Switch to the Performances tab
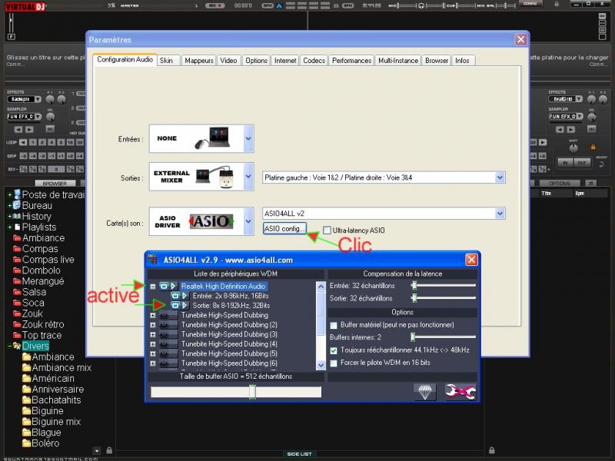The image size is (615, 461). (x=352, y=61)
